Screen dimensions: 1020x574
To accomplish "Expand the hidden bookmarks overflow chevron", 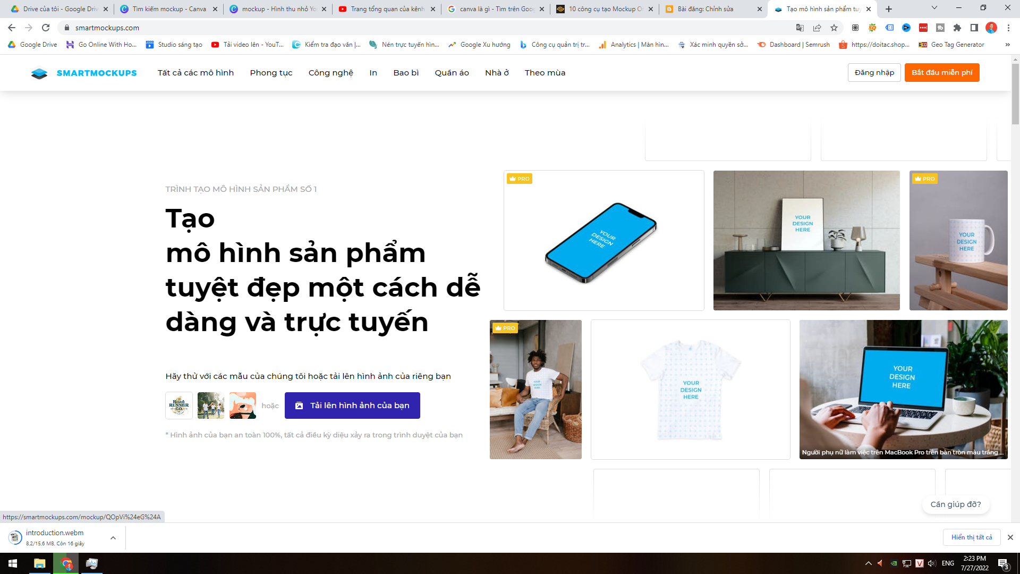I will (x=1007, y=45).
